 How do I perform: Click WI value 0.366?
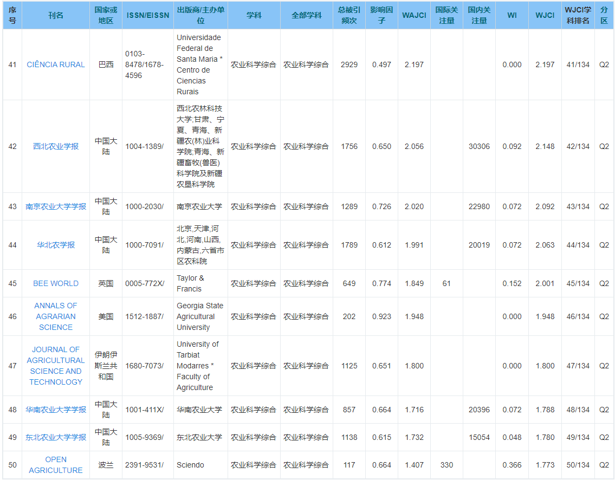(512, 465)
